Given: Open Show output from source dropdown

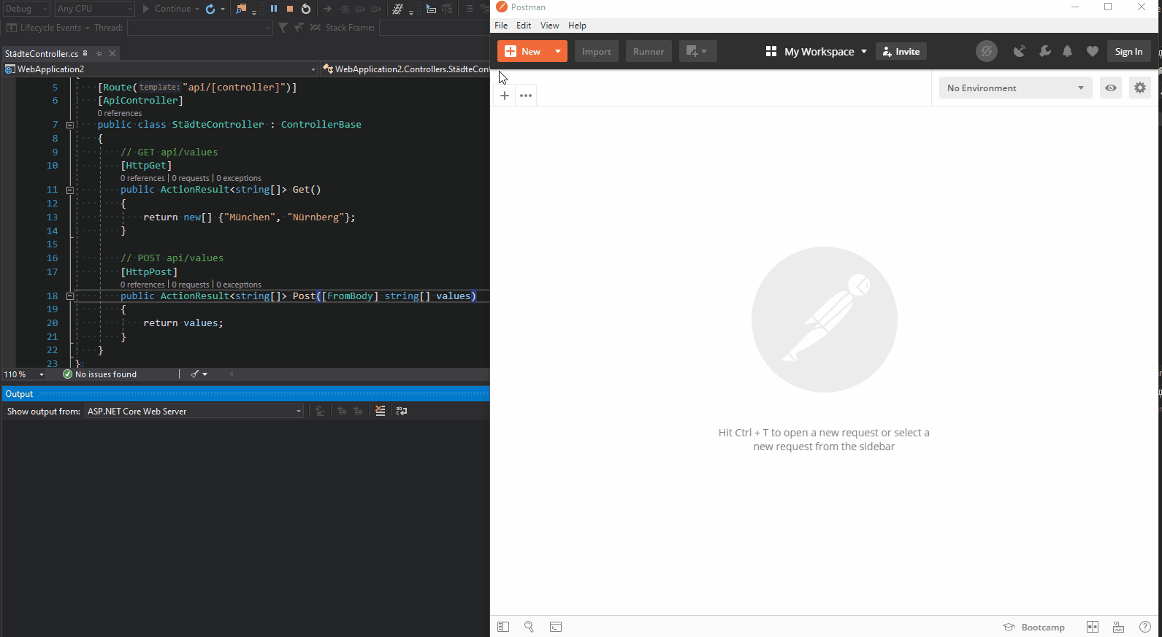Looking at the screenshot, I should pyautogui.click(x=194, y=412).
